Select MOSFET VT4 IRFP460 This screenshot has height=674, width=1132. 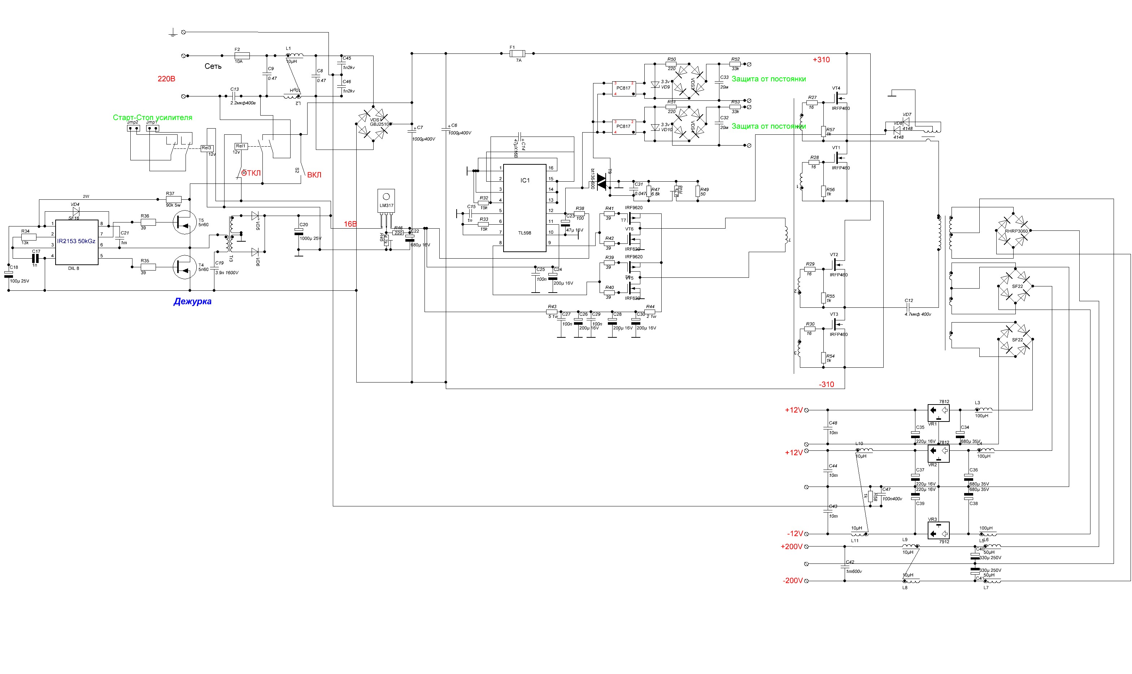click(x=840, y=98)
